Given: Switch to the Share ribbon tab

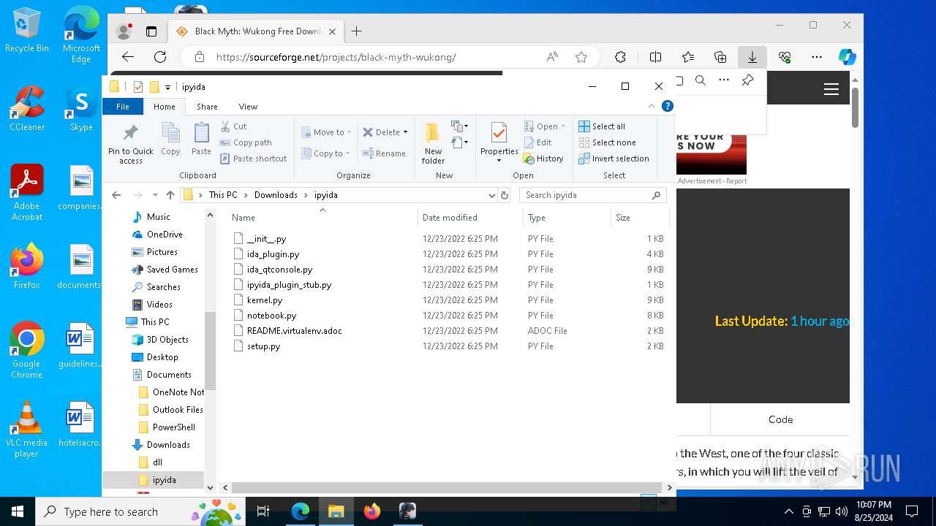Looking at the screenshot, I should [207, 107].
